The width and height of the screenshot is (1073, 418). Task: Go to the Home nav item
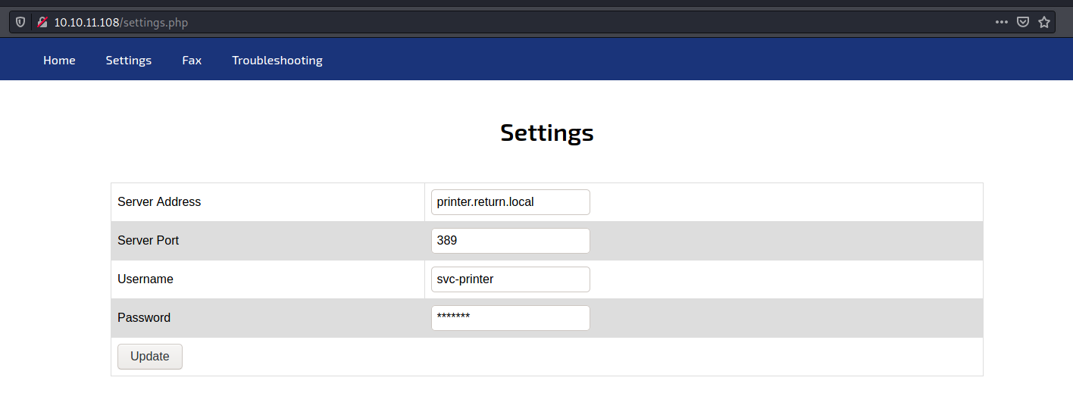pyautogui.click(x=59, y=60)
